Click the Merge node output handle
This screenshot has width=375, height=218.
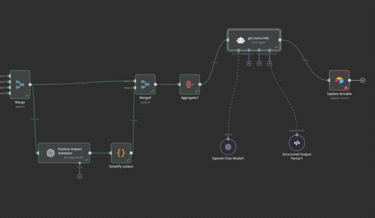[x=30, y=84]
